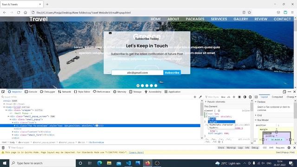Open Windows Start menu
Screen dimensions: 297x167
[x=5, y=163]
